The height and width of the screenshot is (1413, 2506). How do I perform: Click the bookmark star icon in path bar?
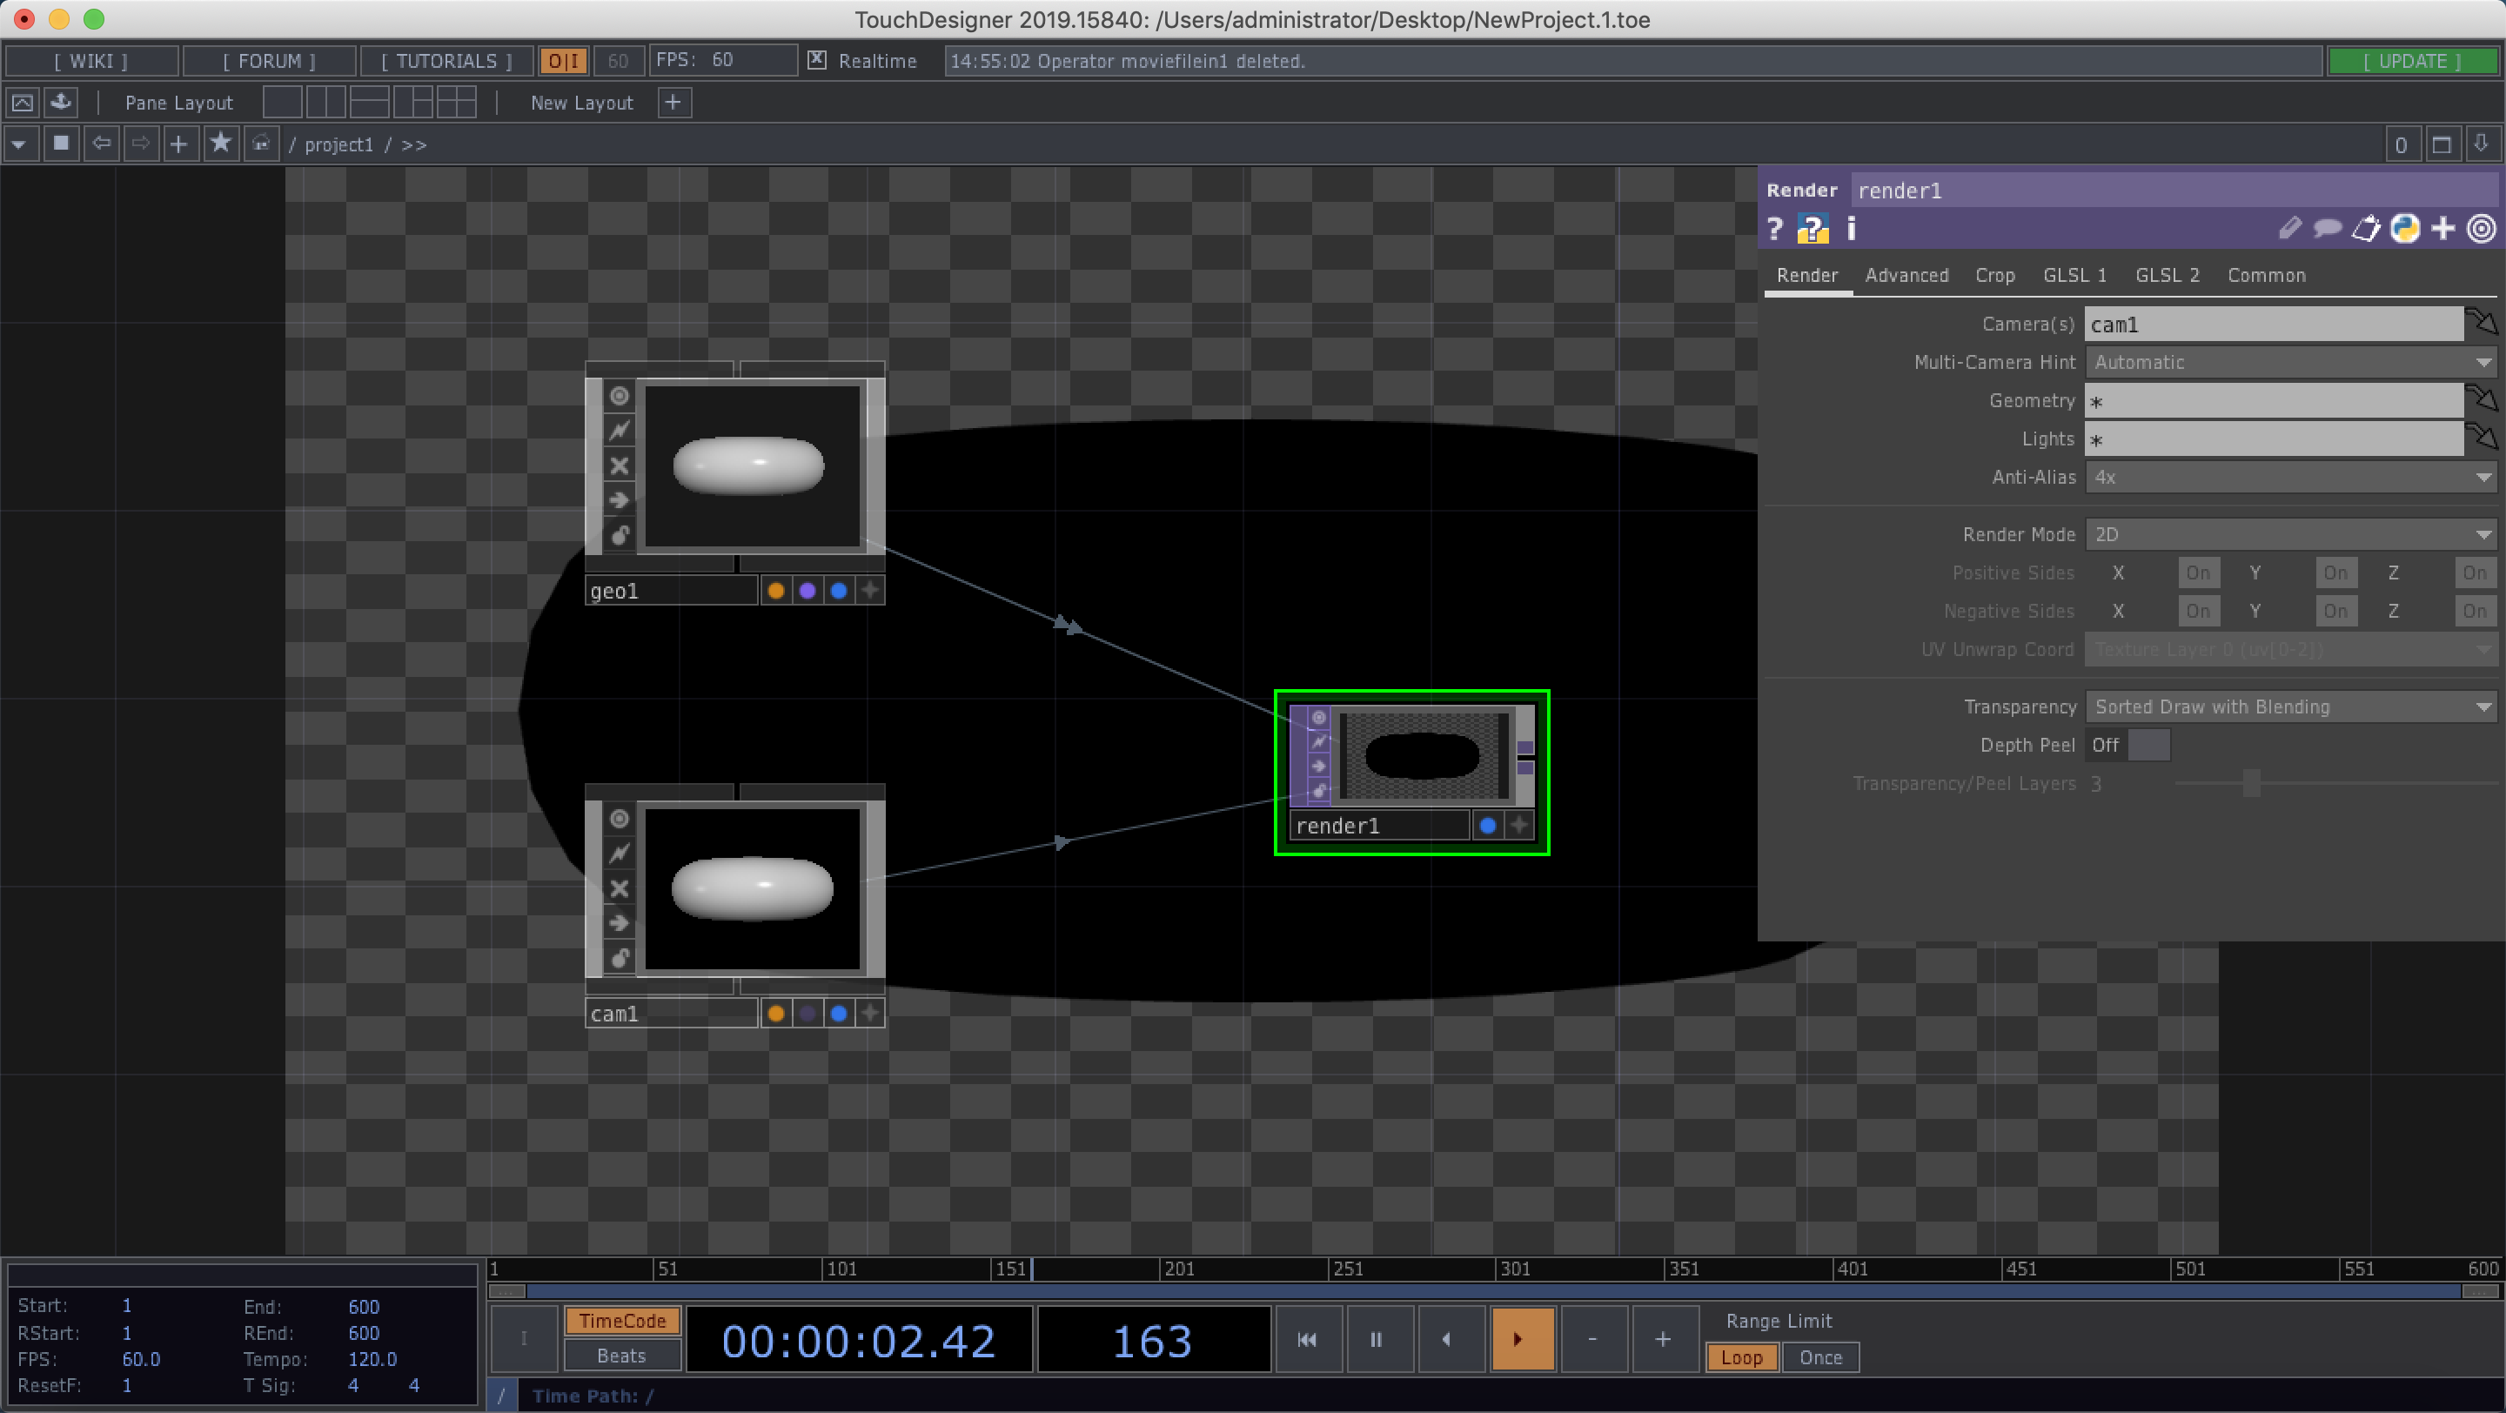pos(221,144)
